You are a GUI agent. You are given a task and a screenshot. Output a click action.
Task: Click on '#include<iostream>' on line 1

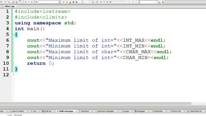point(42,12)
